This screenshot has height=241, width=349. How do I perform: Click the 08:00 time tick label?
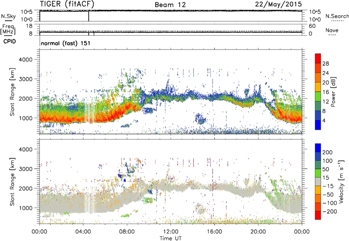(x=127, y=232)
